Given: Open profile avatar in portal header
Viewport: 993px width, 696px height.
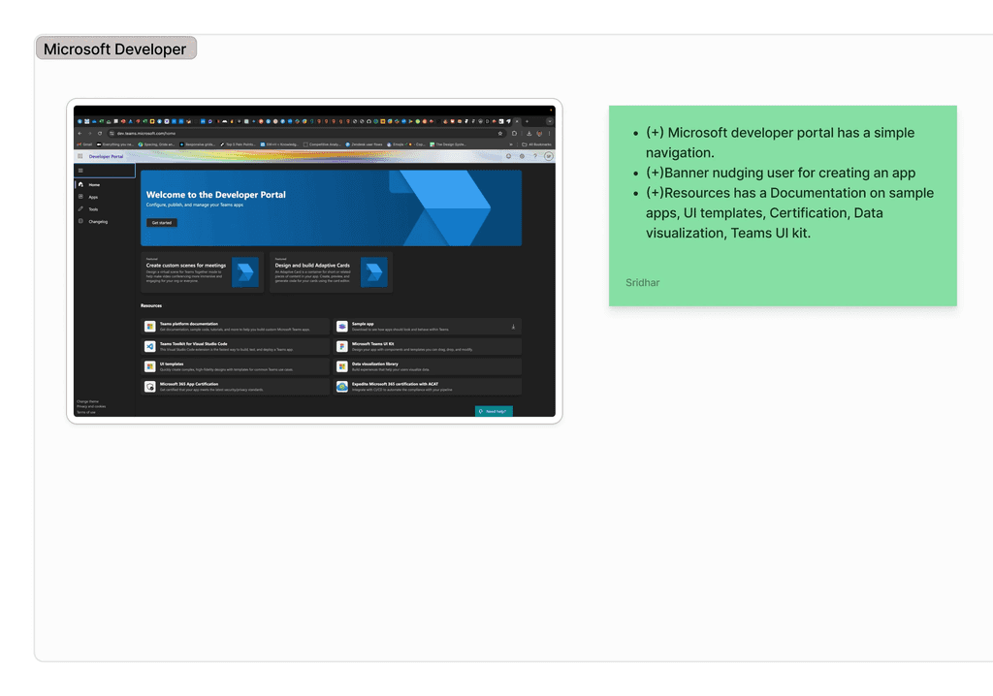Looking at the screenshot, I should coord(549,156).
